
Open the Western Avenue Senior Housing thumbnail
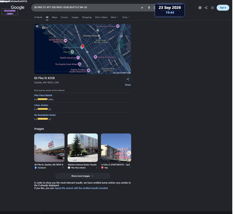83,147
